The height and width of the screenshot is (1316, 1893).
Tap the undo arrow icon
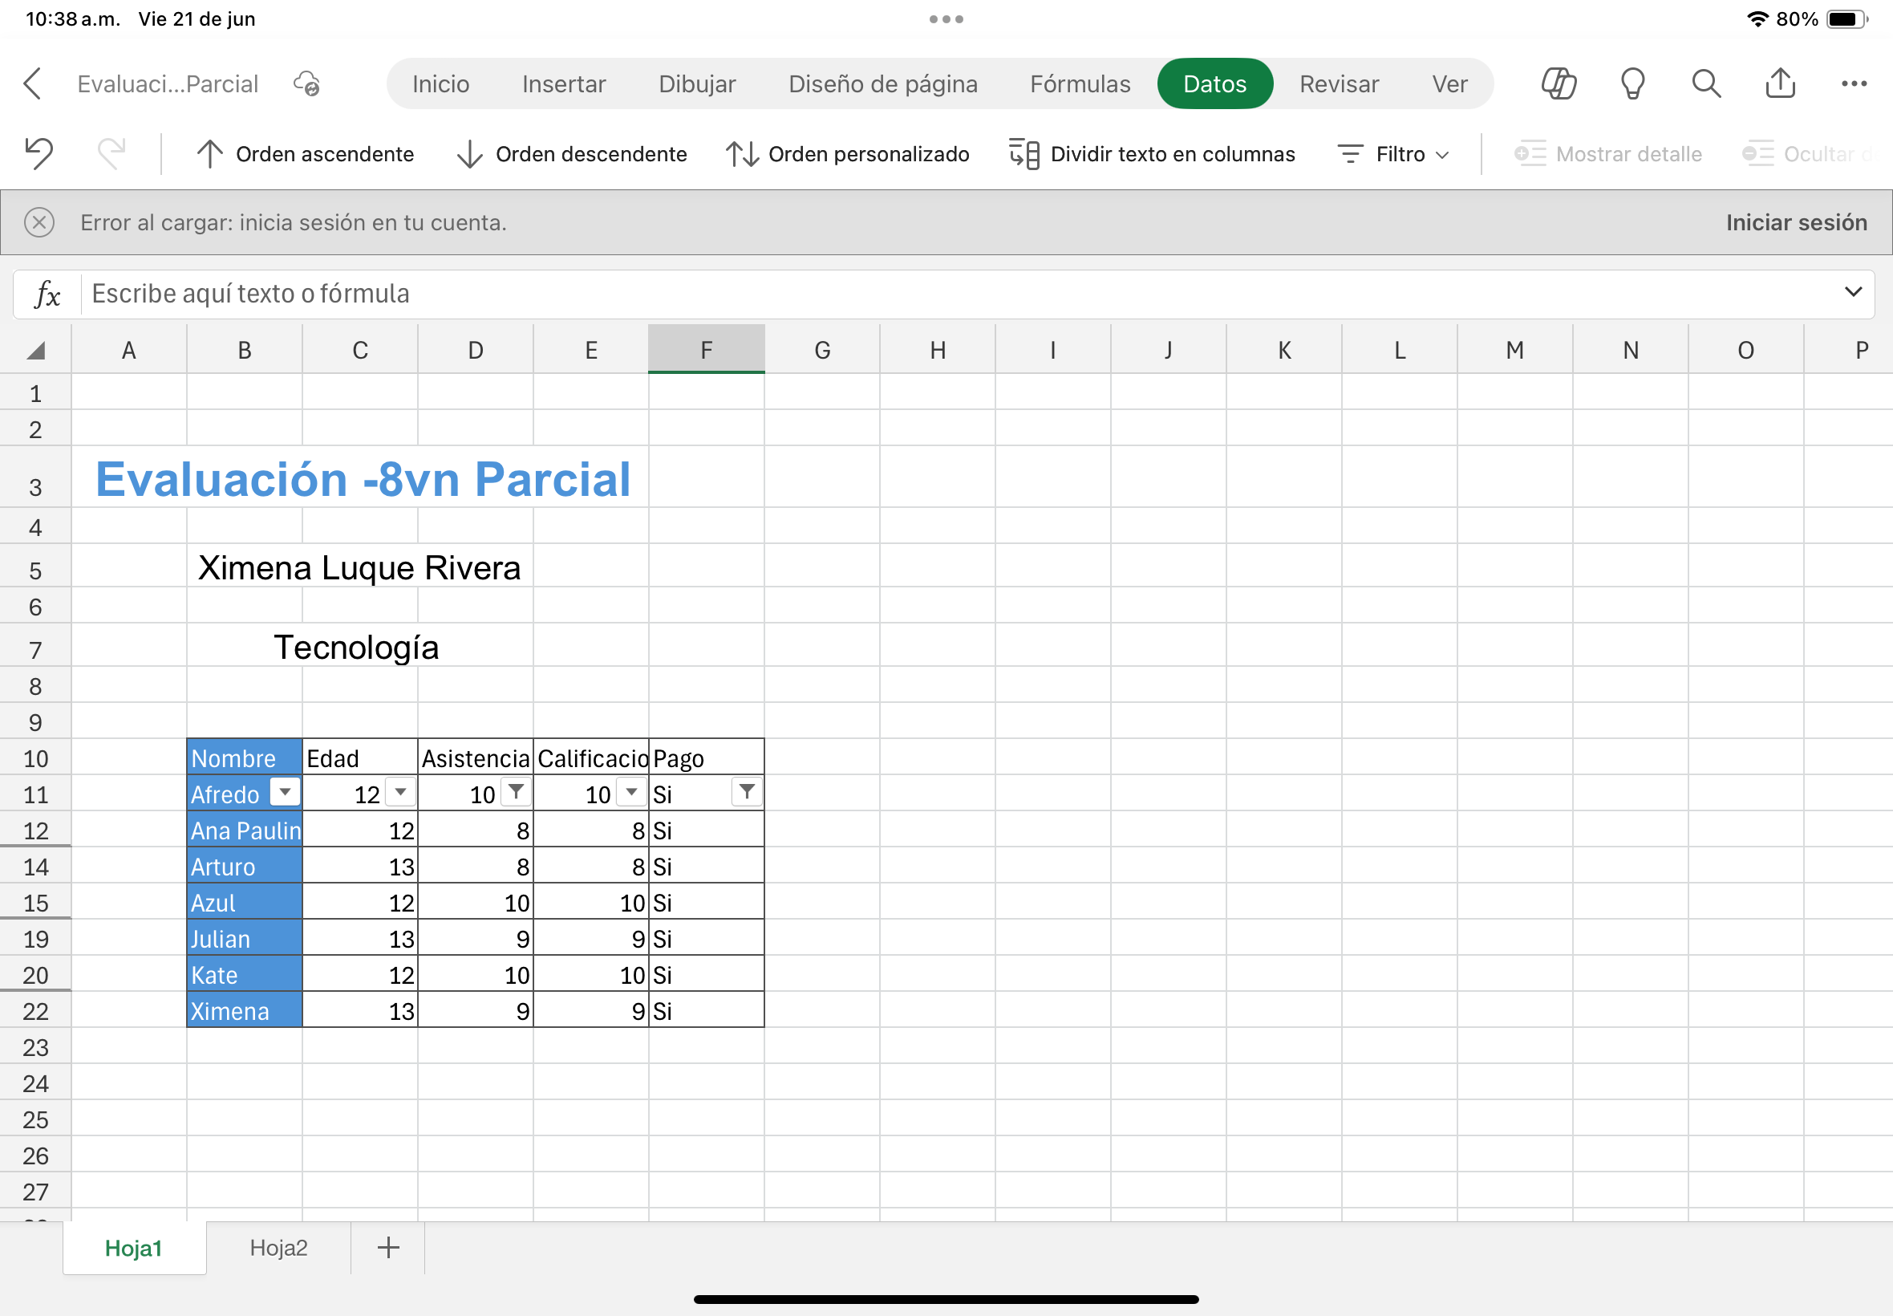pyautogui.click(x=38, y=153)
